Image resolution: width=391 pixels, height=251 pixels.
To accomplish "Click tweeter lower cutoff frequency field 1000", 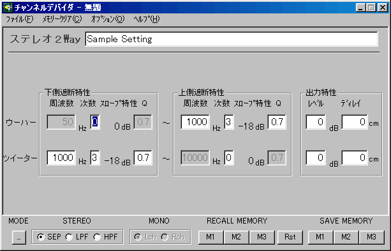I will point(61,158).
